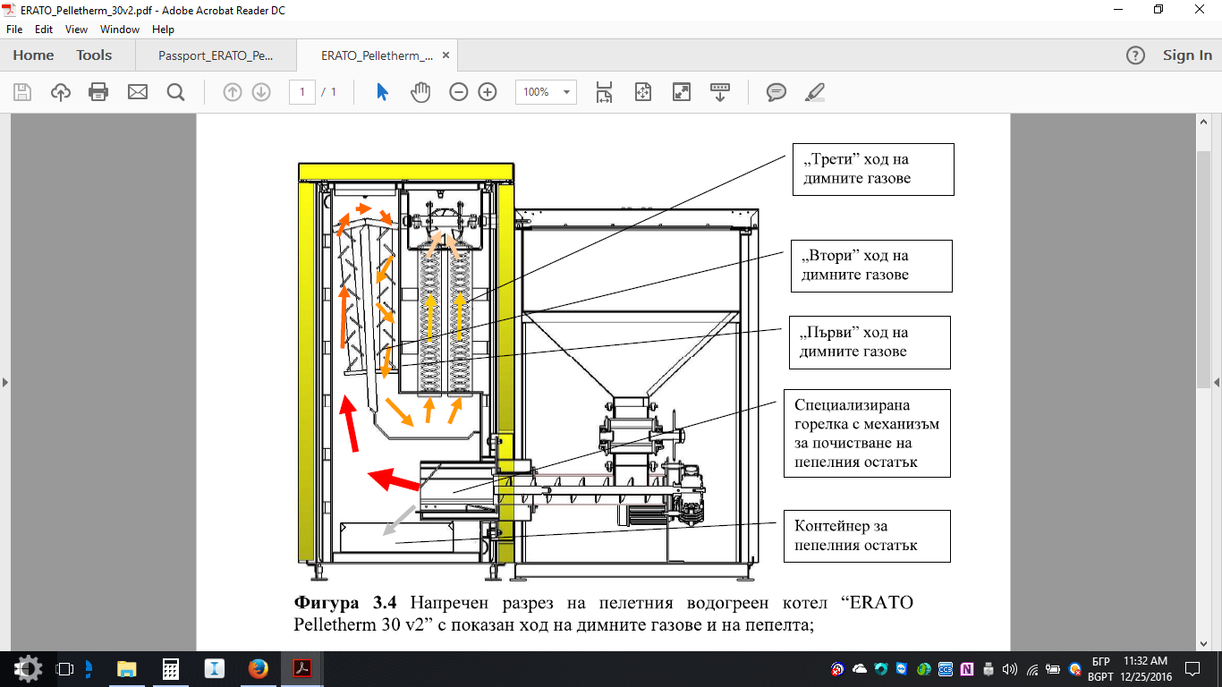Activate the Hand pan tool

click(420, 92)
